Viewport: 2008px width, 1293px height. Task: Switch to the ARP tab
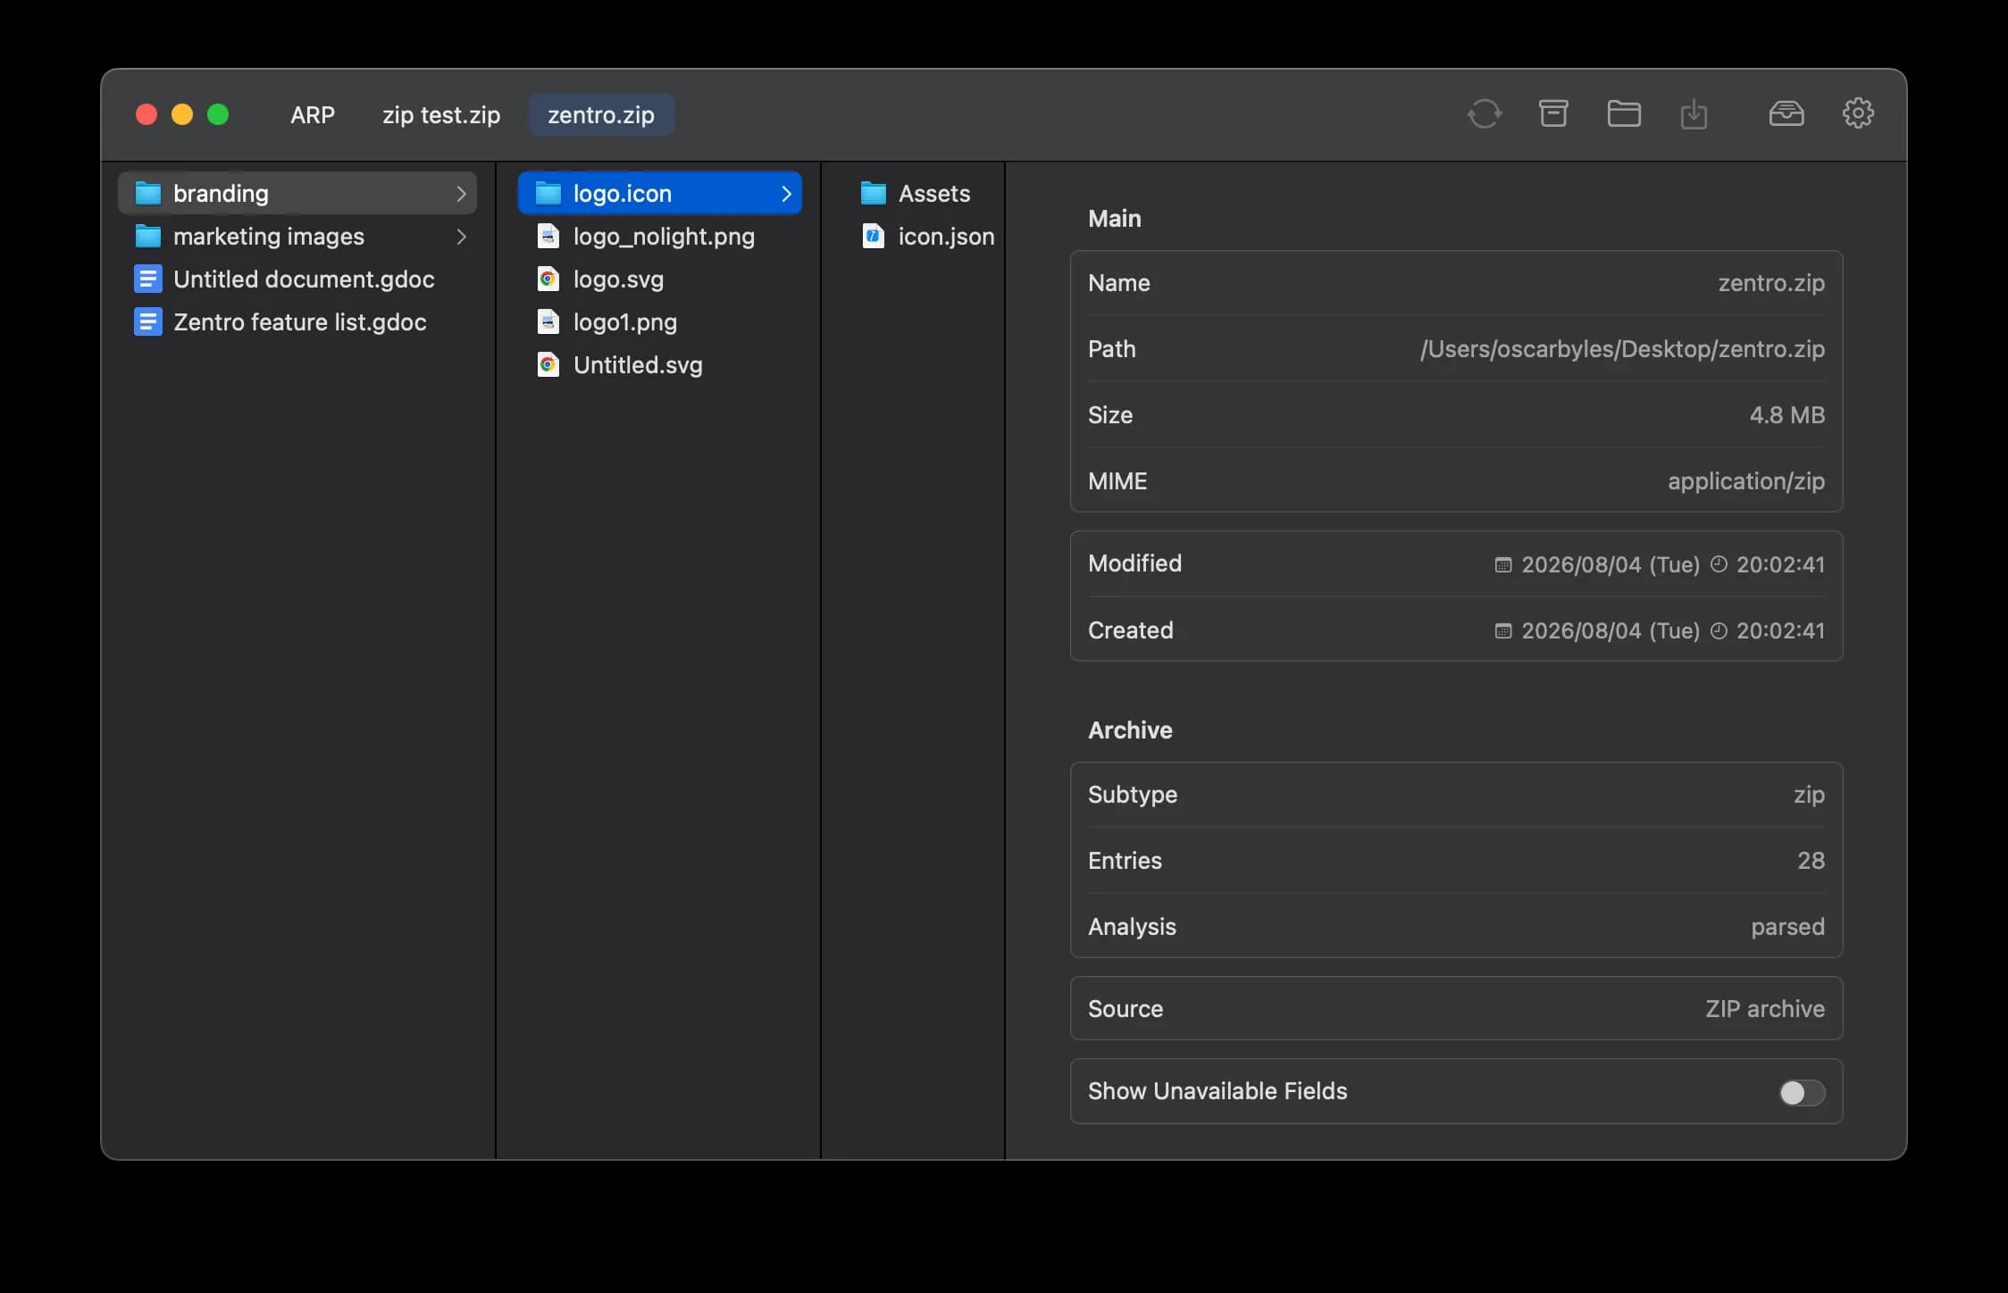pyautogui.click(x=313, y=114)
